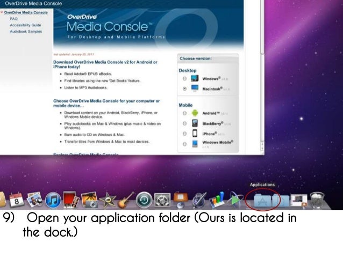Open the Audiobook Samples link
Screen dimensions: 343x257
click(x=26, y=32)
